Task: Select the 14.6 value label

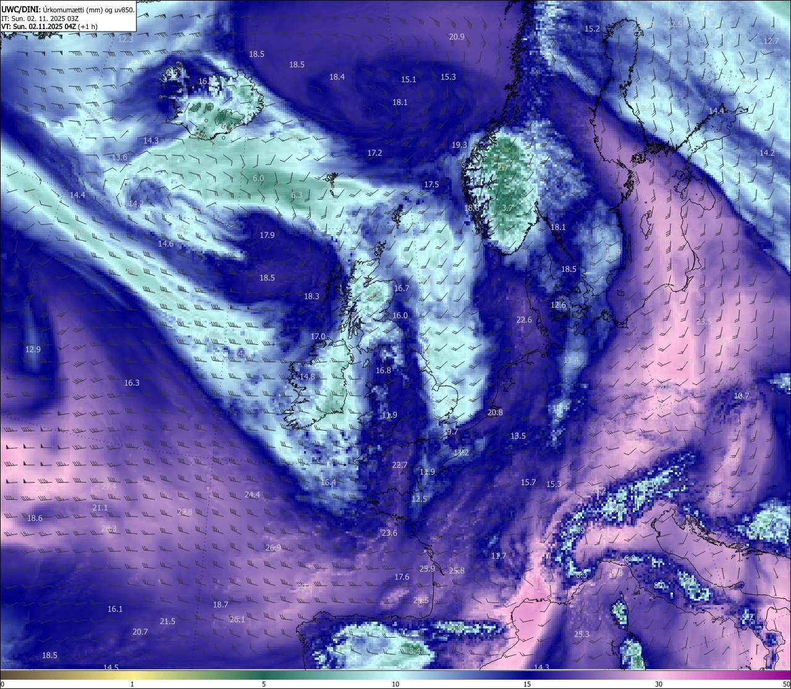Action: pyautogui.click(x=166, y=244)
